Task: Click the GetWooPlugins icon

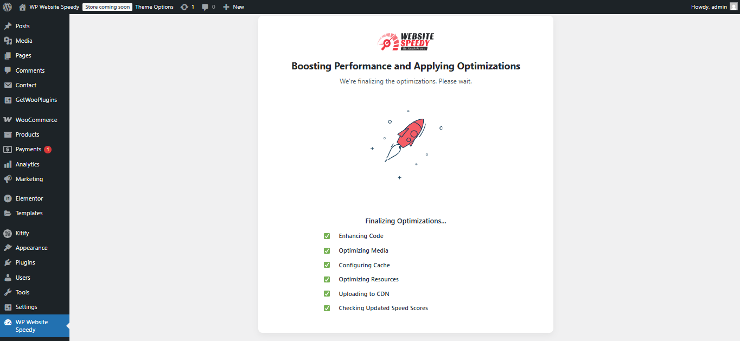Action: point(8,100)
